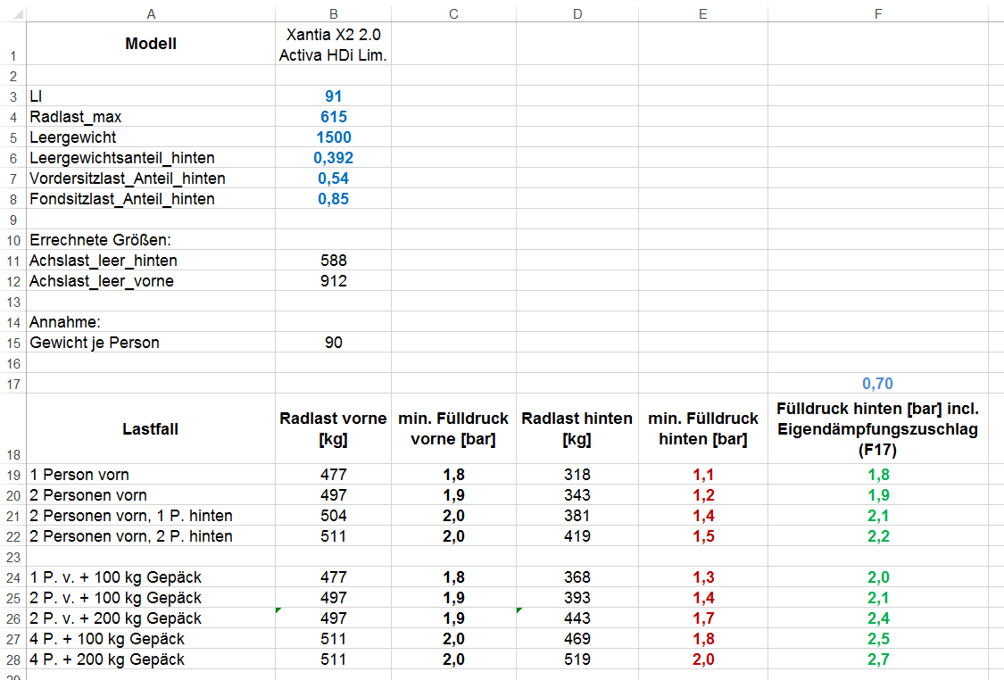Click the 'Radlast hinten [kg]' header cell
Image resolution: width=1004 pixels, height=680 pixels.
tap(577, 429)
